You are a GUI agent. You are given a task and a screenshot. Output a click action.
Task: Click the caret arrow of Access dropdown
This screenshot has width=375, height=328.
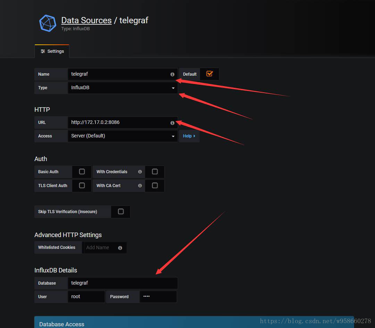173,136
